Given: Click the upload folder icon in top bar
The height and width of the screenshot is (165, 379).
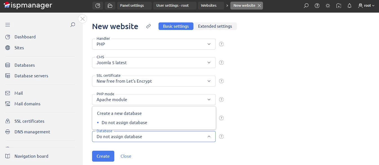Looking at the screenshot, I should [x=338, y=5].
